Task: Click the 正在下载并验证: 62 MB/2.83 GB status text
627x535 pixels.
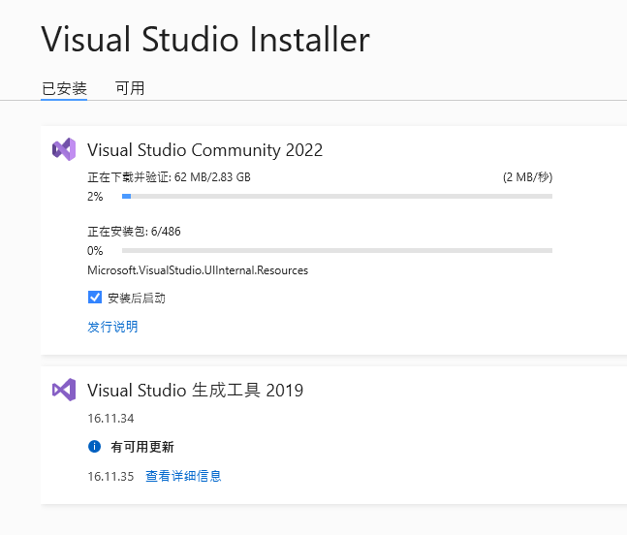Action: coord(169,177)
